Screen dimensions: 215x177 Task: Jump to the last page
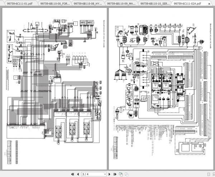point(115,174)
